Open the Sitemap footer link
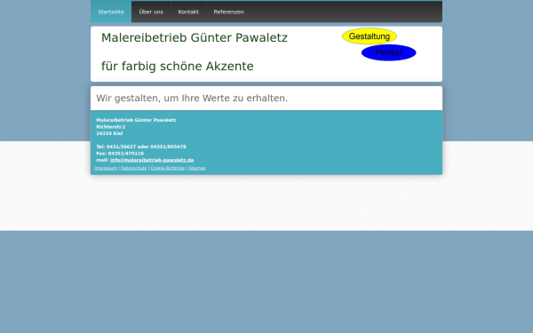The image size is (533, 333). 197,168
